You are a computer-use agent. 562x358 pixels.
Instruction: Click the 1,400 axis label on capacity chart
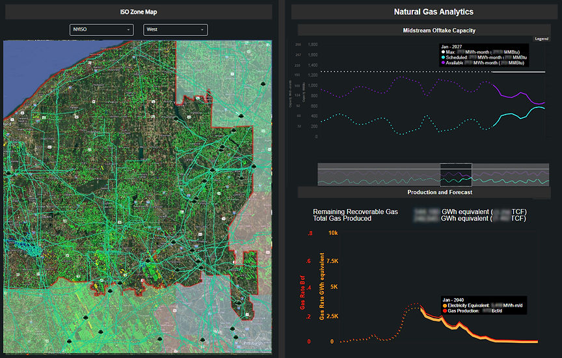(x=312, y=65)
